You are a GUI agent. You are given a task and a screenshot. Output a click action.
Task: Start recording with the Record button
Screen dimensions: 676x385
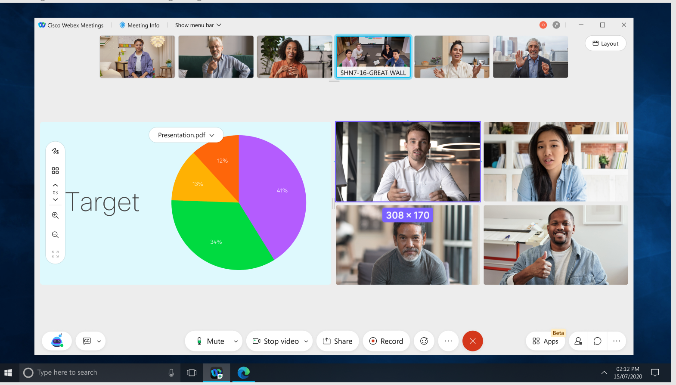point(386,341)
